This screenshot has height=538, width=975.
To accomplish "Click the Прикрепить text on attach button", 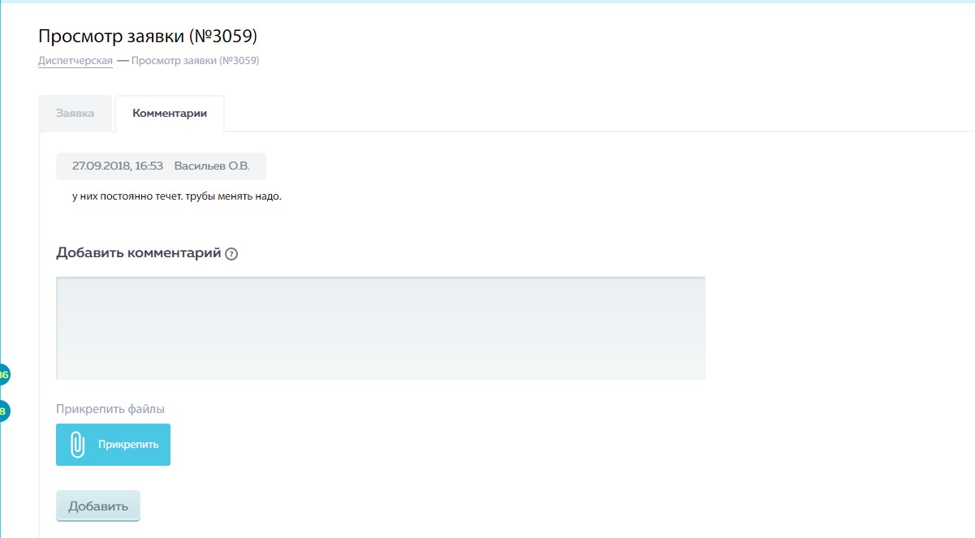I will pyautogui.click(x=128, y=445).
